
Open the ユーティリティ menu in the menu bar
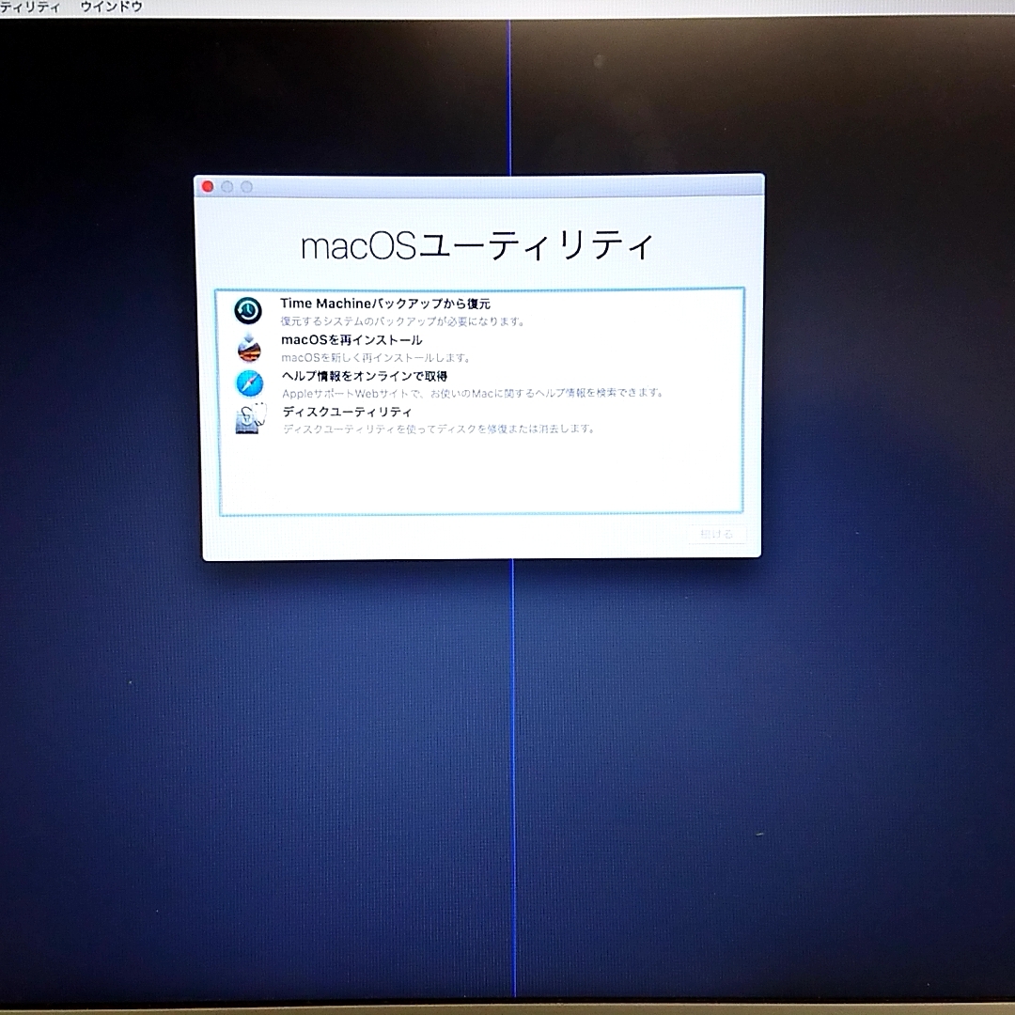[x=29, y=8]
